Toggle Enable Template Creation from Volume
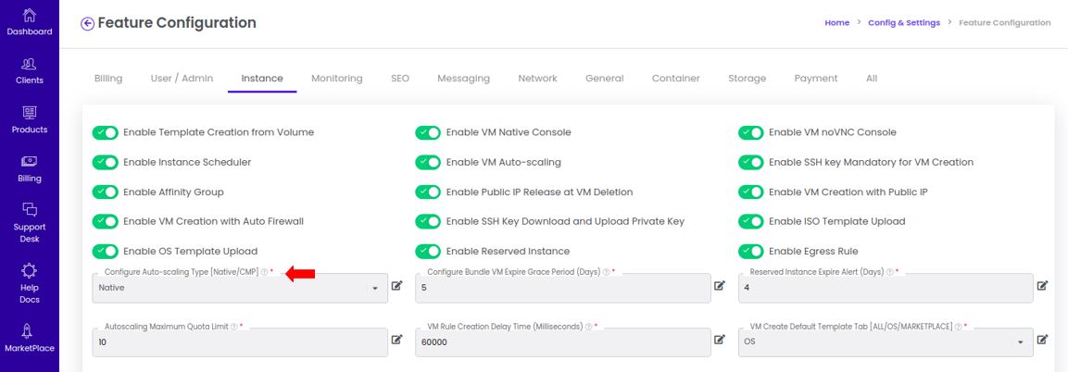 point(105,132)
